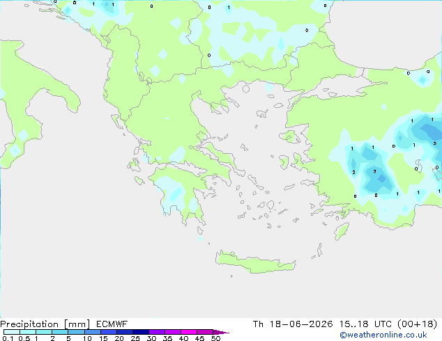442x341 pixels.
Task: Pick the 2–5 mm legend color swatch
Action: pos(60,332)
